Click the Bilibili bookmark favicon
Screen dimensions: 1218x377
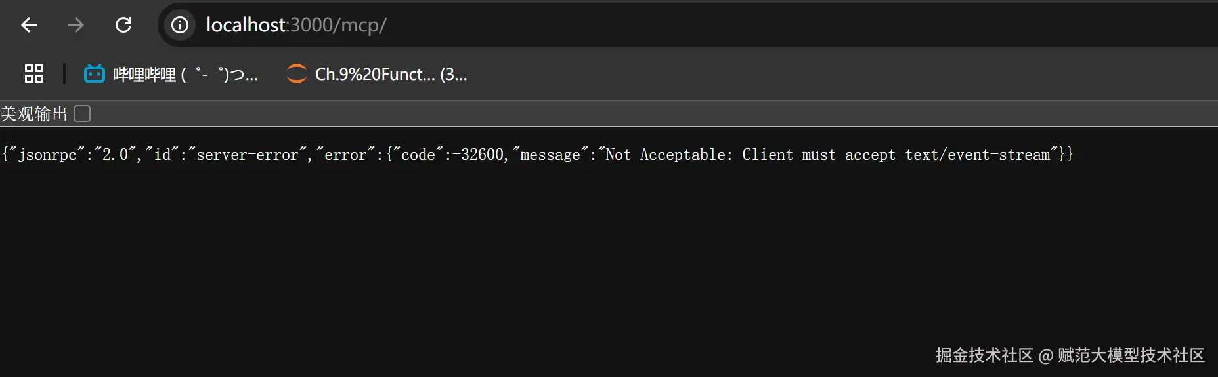[95, 73]
